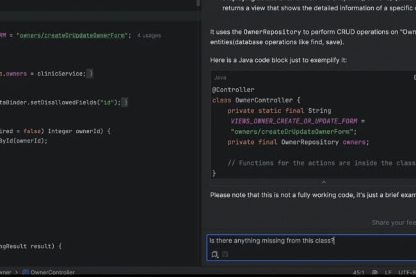
Task: Click the AI Assistant status bar icon
Action: coord(374,273)
